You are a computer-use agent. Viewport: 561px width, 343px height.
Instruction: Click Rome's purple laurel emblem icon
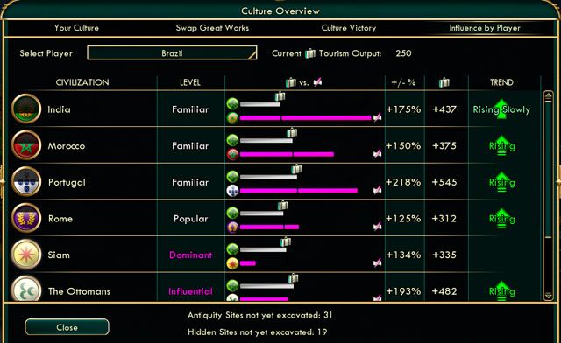click(x=26, y=218)
